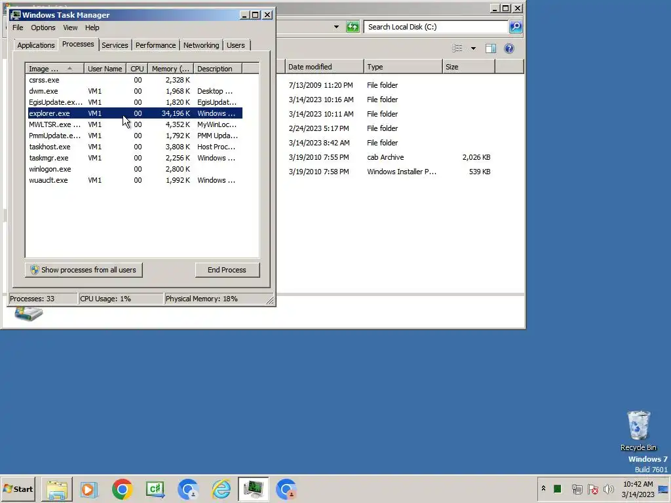Switch to the Services tab
The width and height of the screenshot is (671, 503).
click(x=115, y=45)
